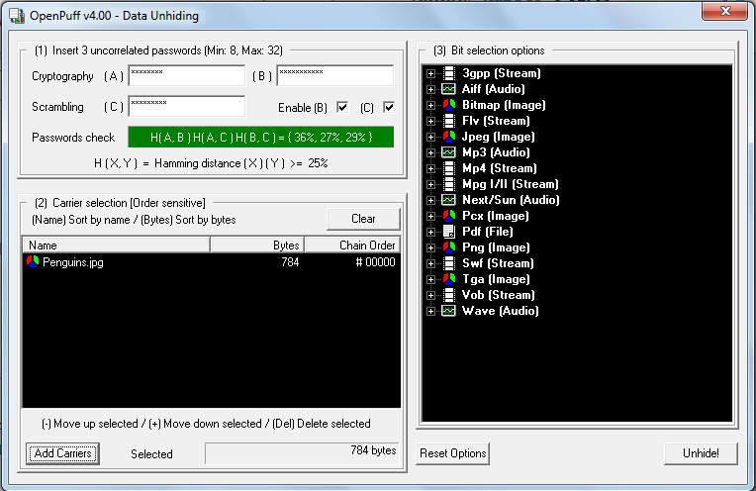Image resolution: width=756 pixels, height=491 pixels.
Task: Expand the 3gpp (Stream) tree node
Action: click(x=431, y=74)
